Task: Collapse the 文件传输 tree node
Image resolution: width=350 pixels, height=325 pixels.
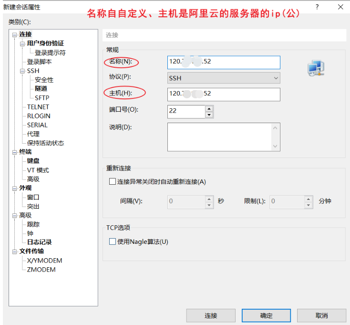Action: [14, 252]
